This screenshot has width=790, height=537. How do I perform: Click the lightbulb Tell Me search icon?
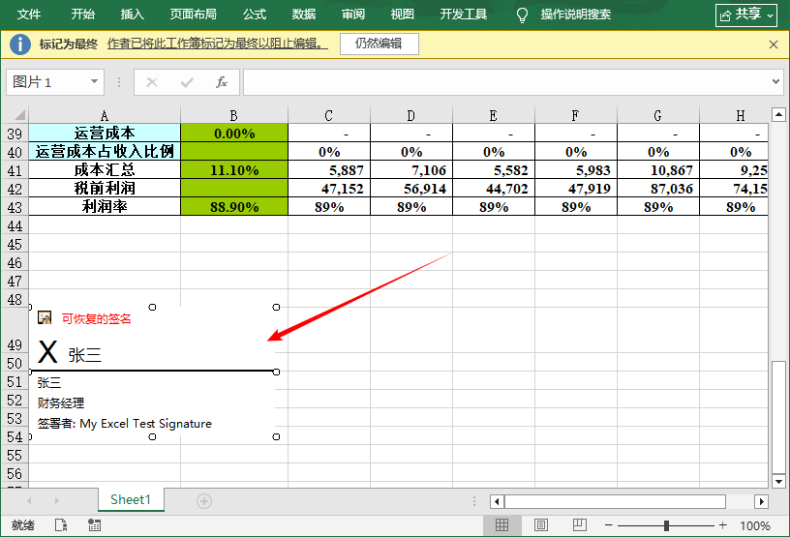pos(523,15)
